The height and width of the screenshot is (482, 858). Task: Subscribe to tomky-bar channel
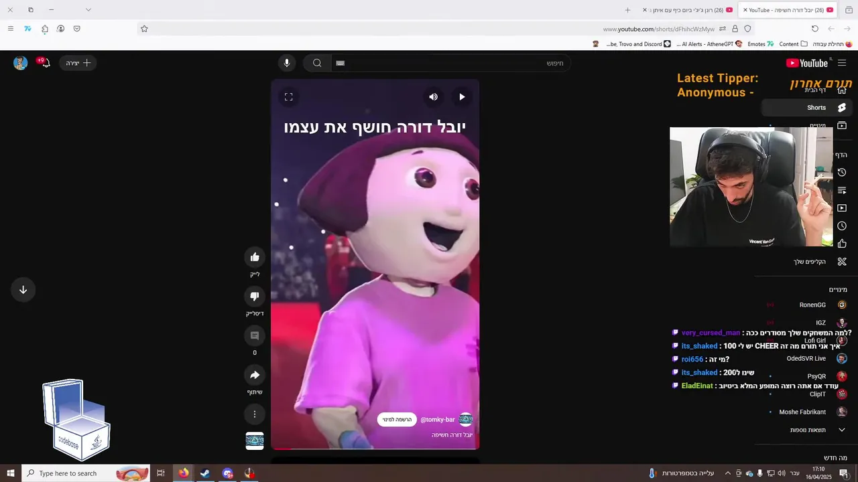coord(397,420)
